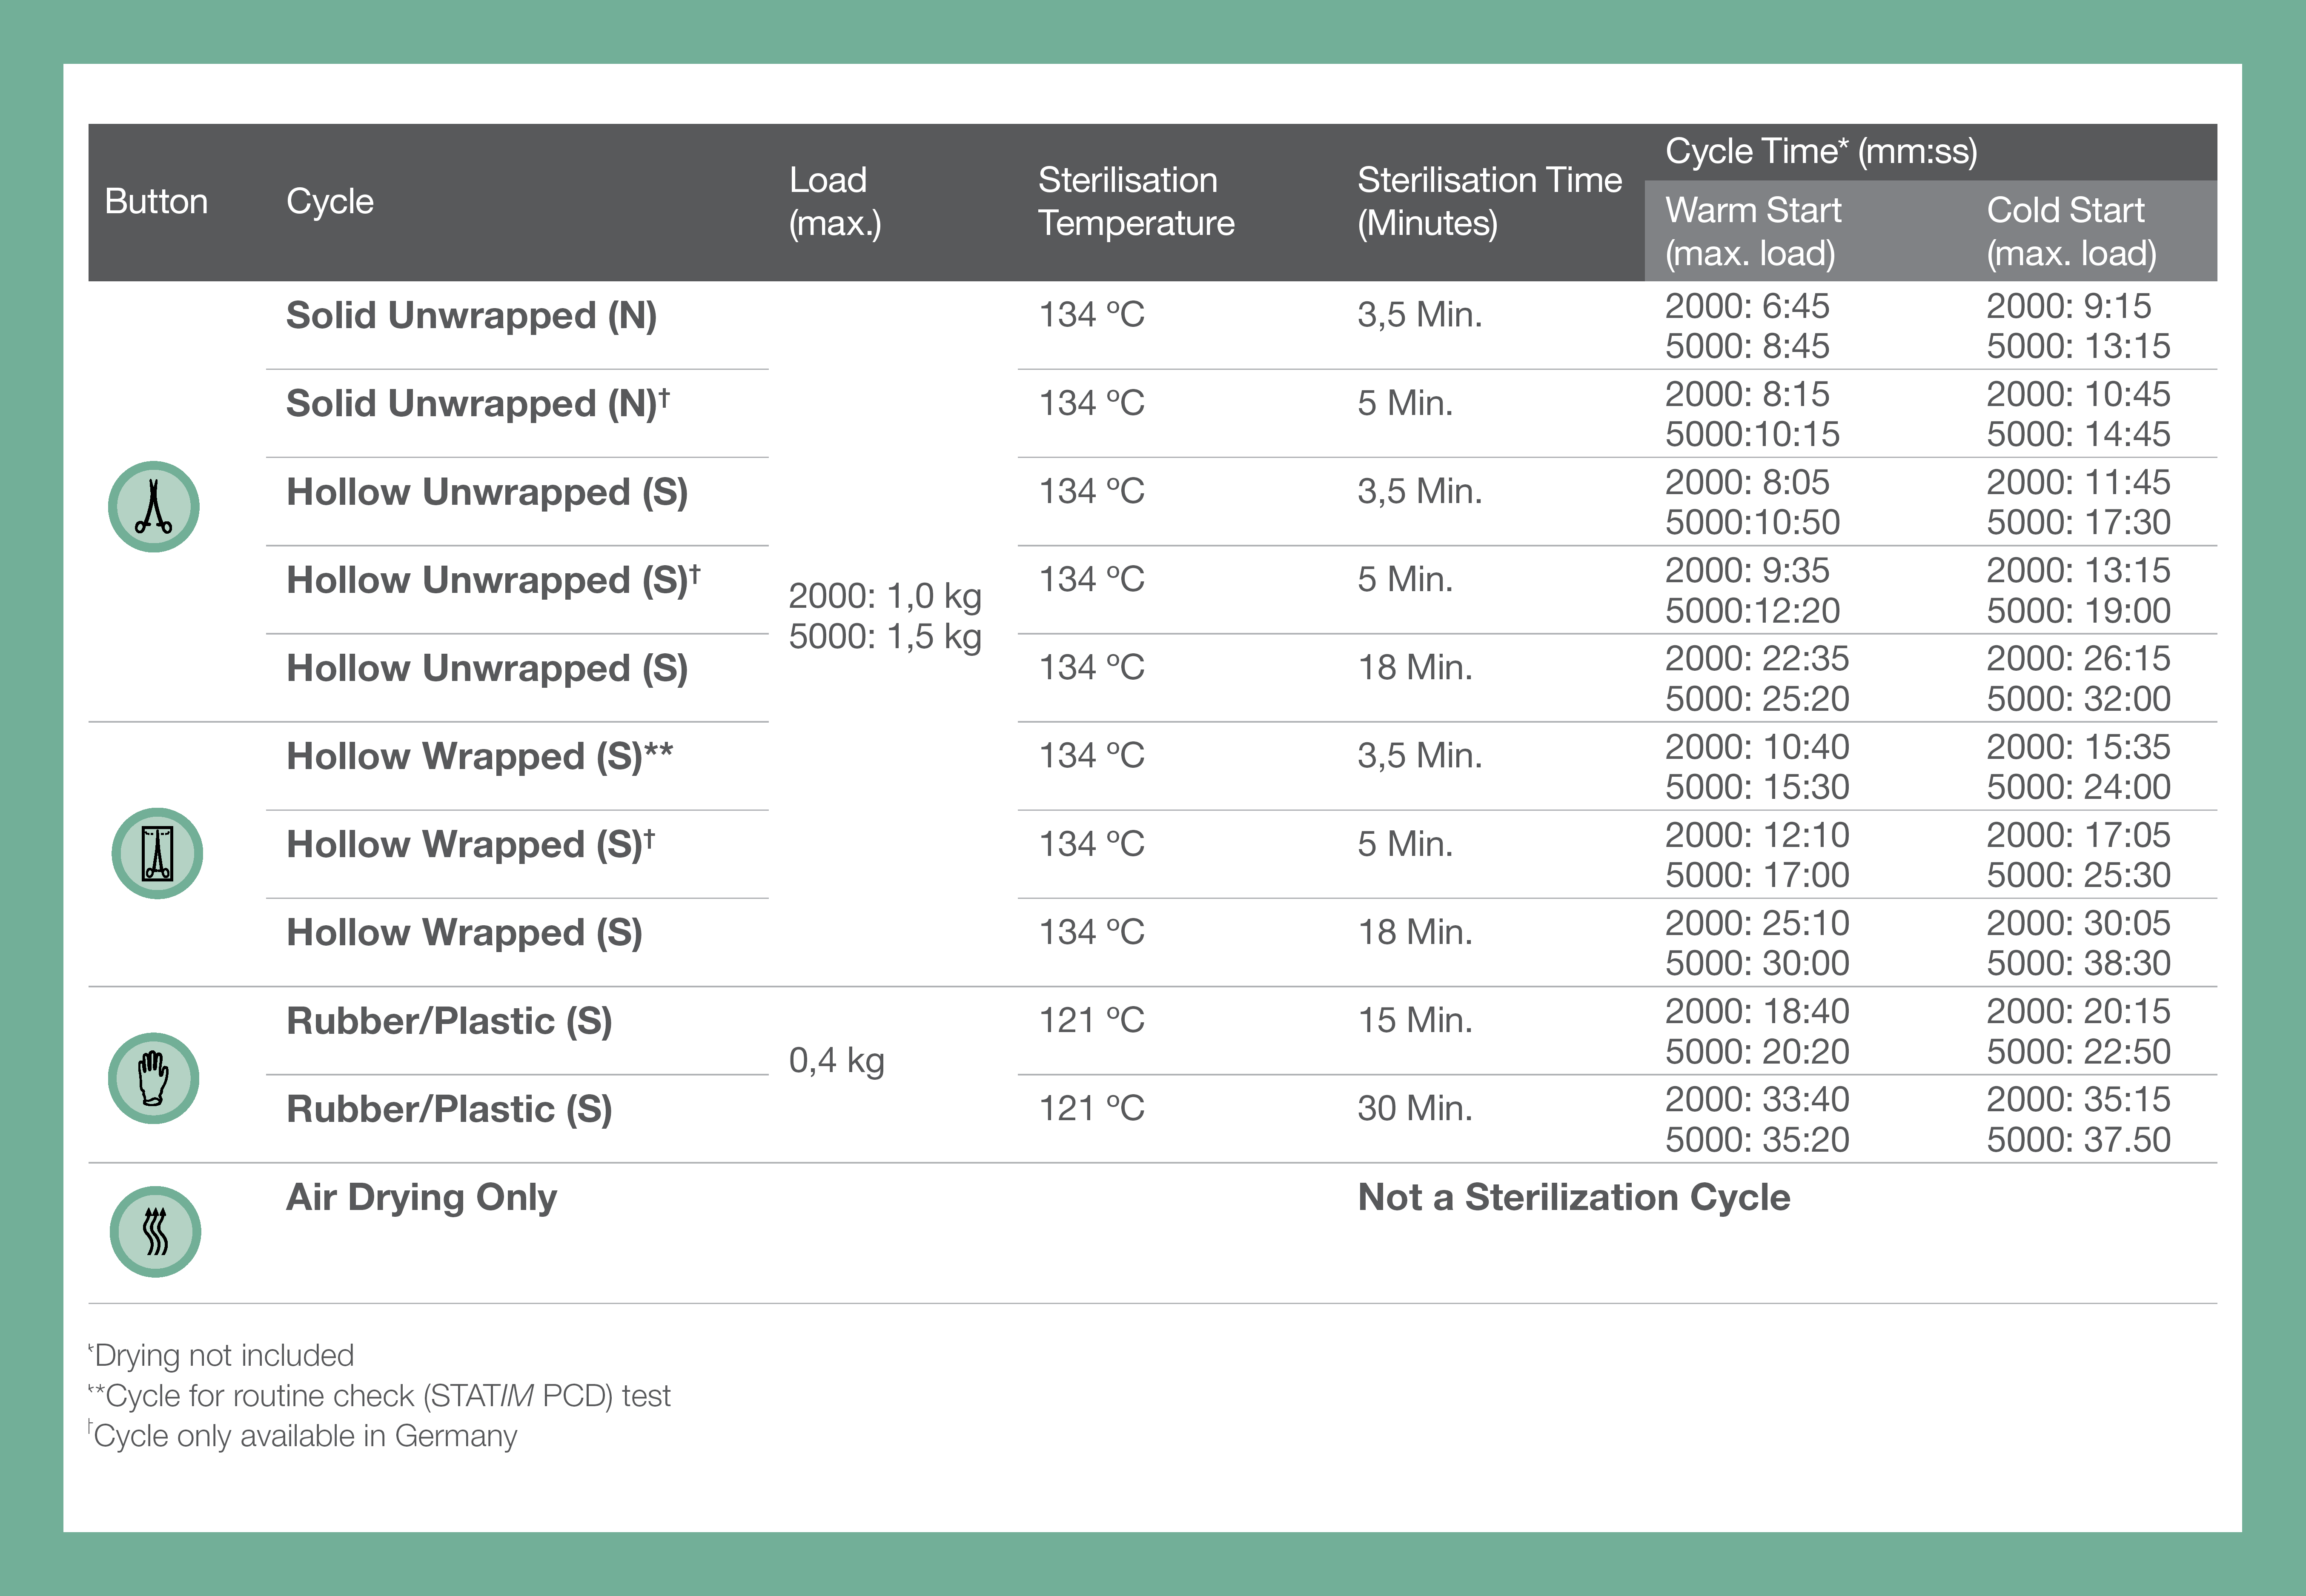Click the Button column header
Image resolution: width=2306 pixels, height=1596 pixels.
[156, 201]
